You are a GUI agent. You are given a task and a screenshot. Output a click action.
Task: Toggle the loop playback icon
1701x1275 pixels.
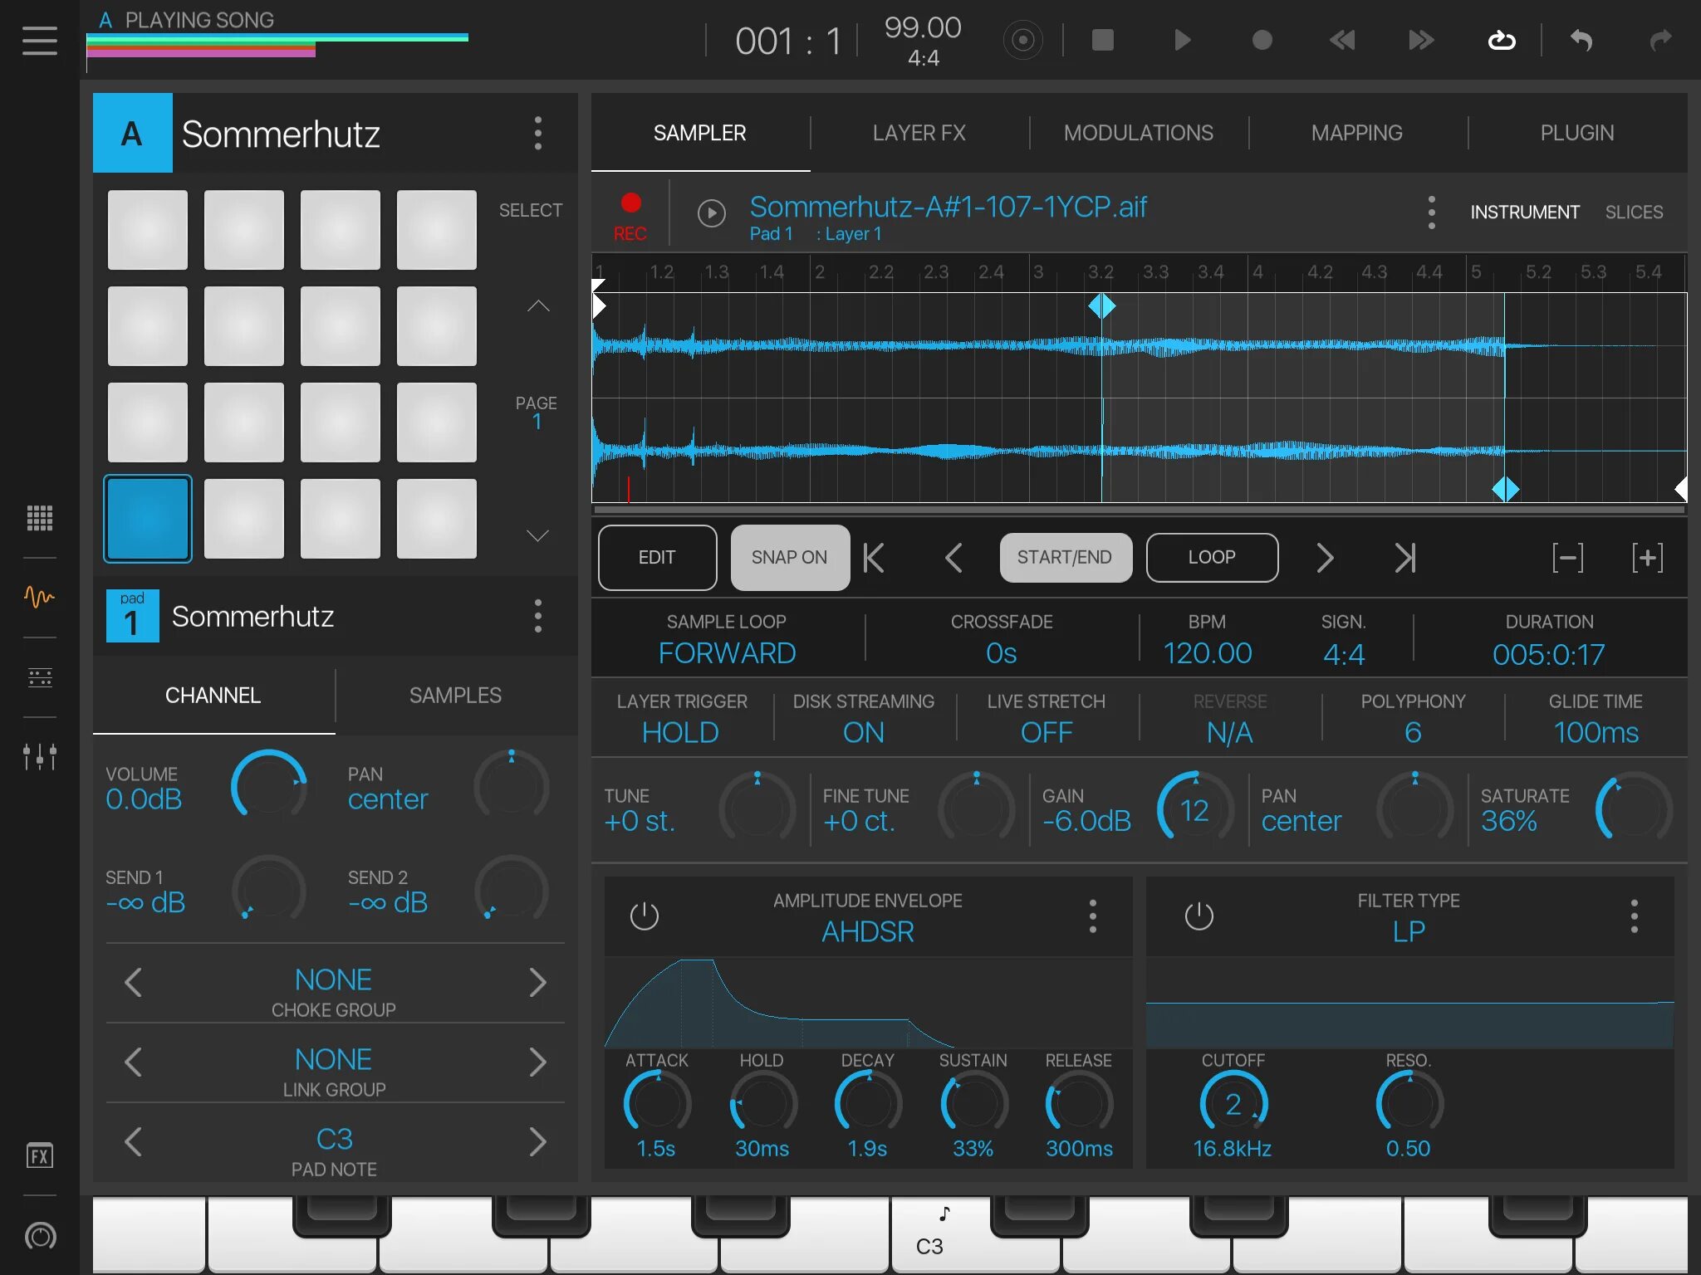(x=1501, y=40)
